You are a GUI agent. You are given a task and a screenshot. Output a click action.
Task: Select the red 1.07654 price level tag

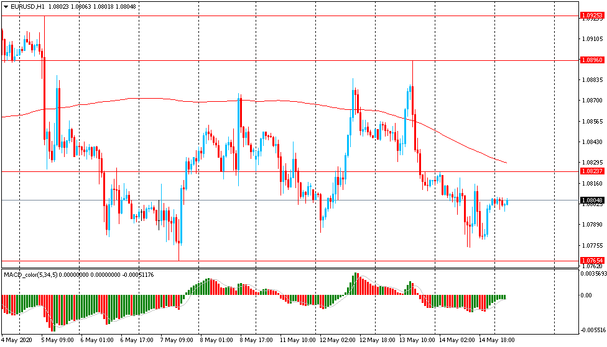coord(592,261)
